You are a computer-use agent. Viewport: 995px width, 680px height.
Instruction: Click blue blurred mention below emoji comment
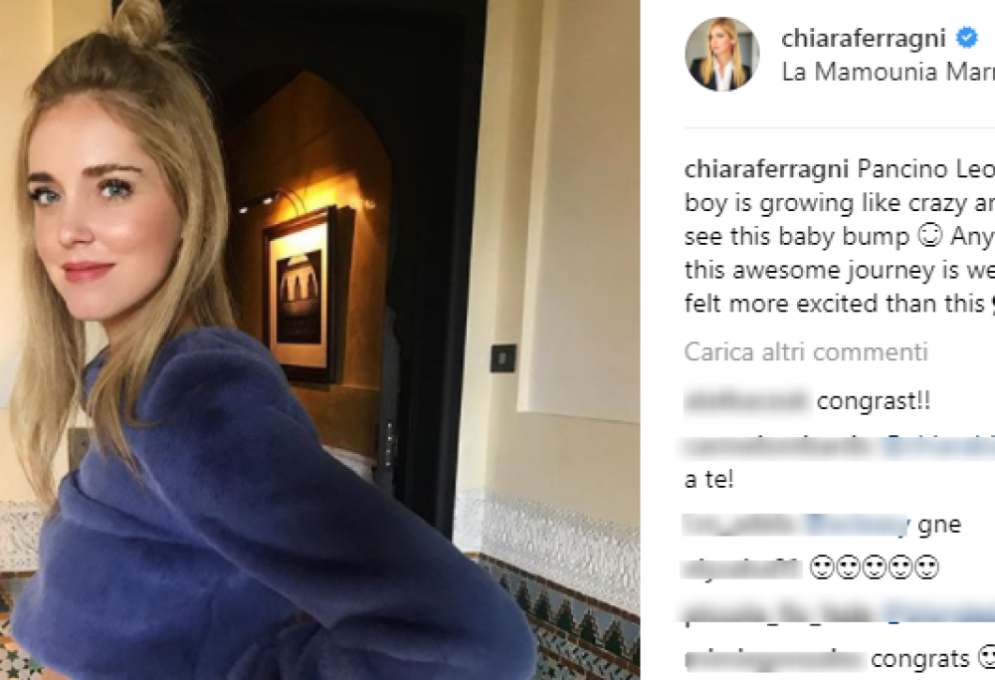point(938,613)
